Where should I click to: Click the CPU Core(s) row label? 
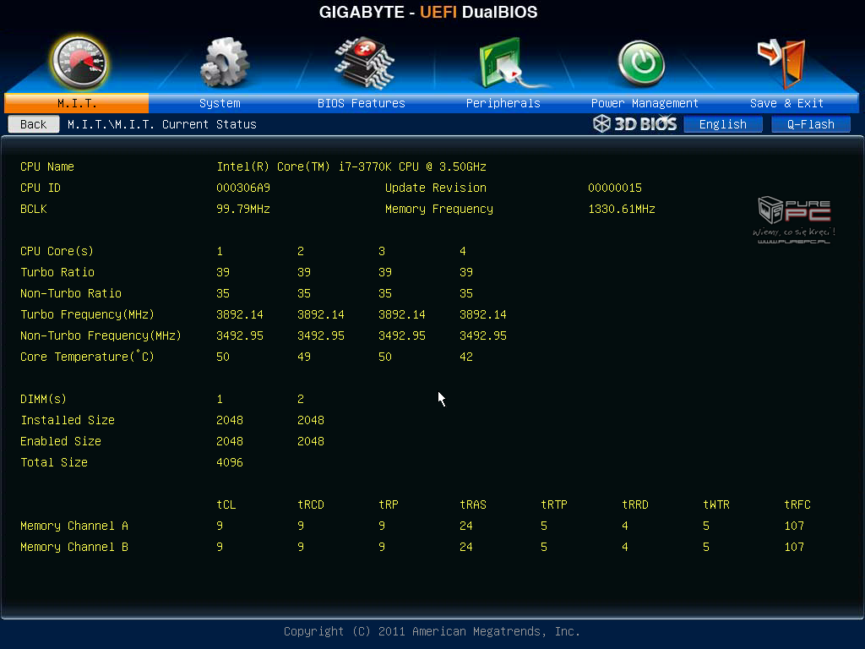57,251
